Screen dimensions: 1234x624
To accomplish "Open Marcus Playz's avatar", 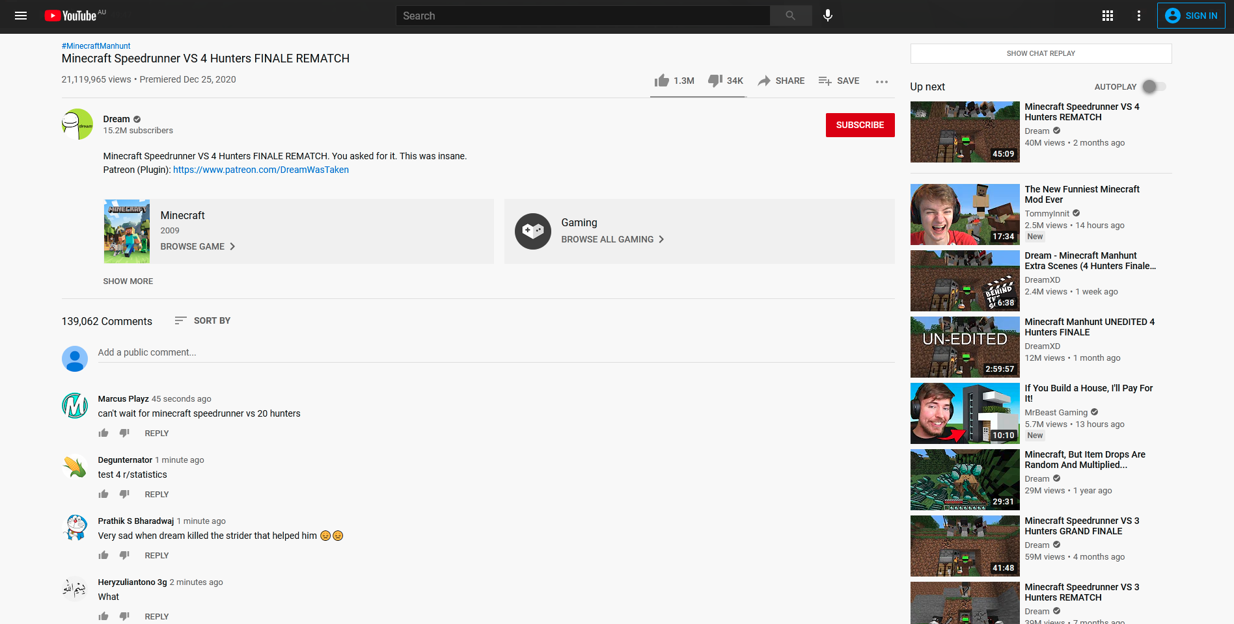I will click(75, 406).
